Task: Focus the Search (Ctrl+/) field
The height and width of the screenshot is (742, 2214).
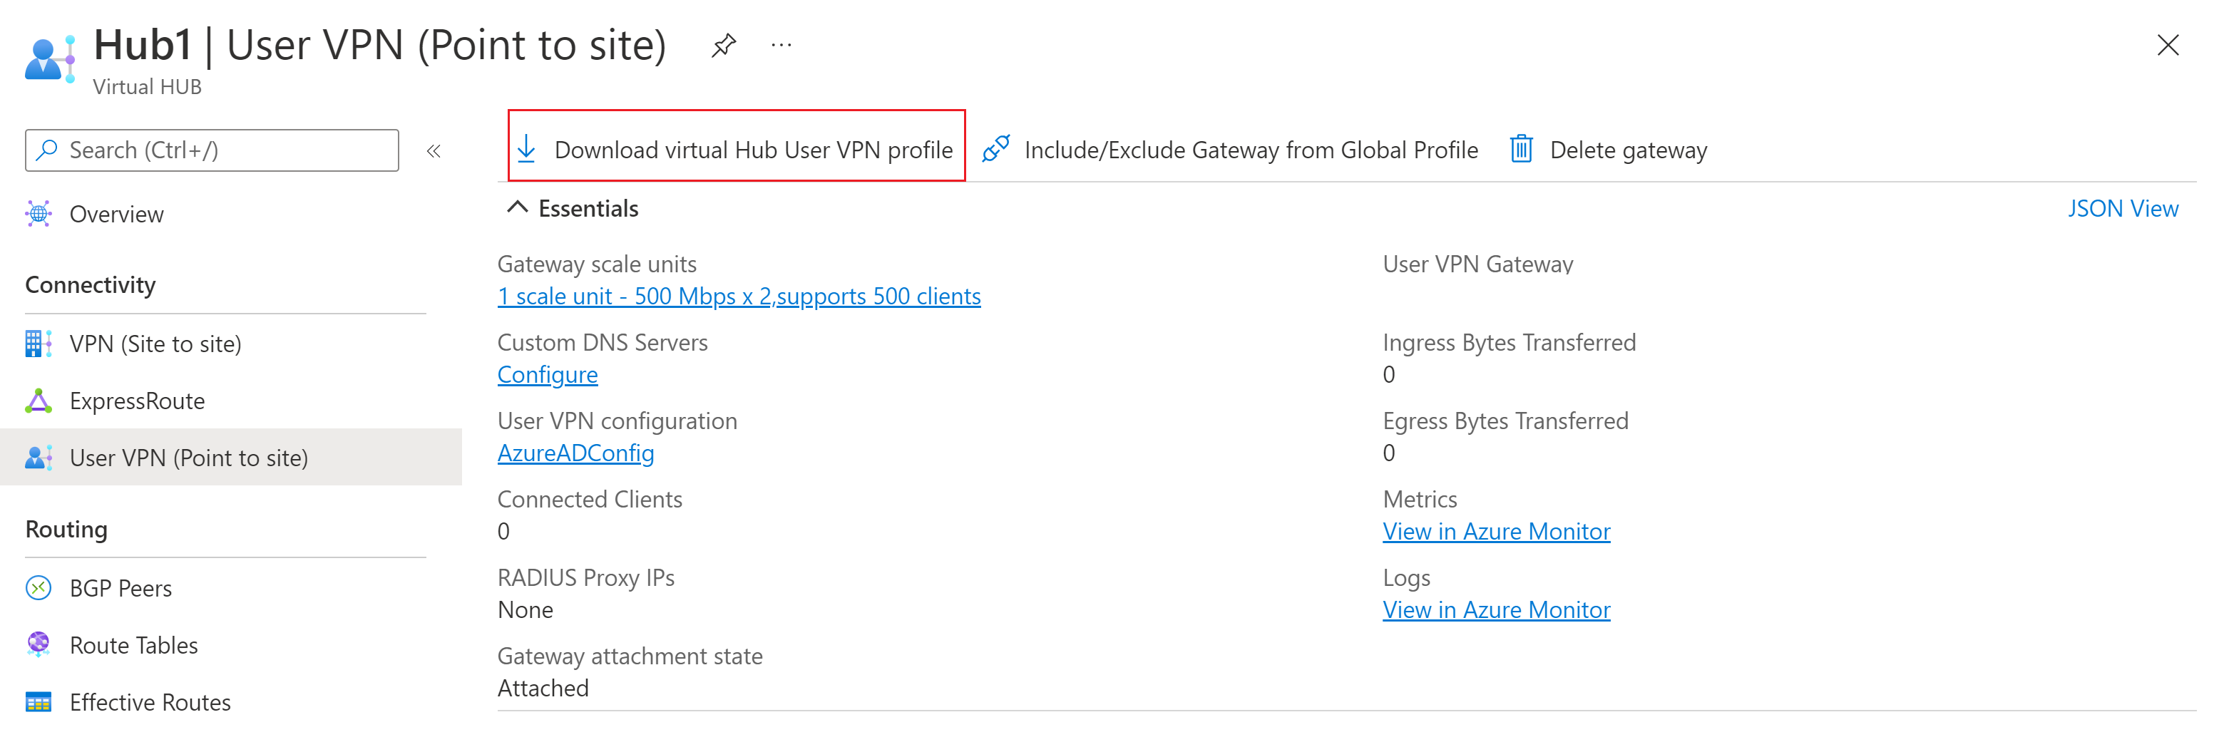Action: pyautogui.click(x=212, y=150)
